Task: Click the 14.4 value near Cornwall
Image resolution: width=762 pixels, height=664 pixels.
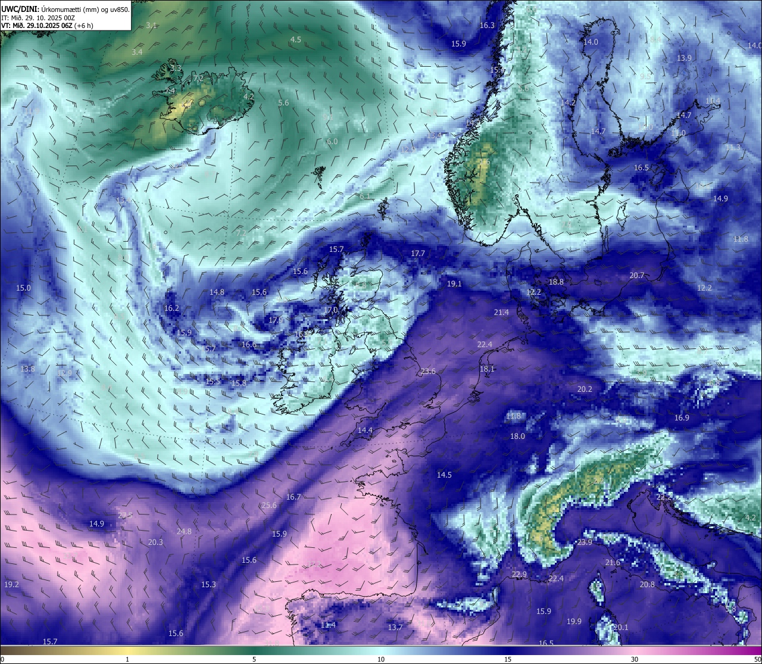Action: (365, 431)
